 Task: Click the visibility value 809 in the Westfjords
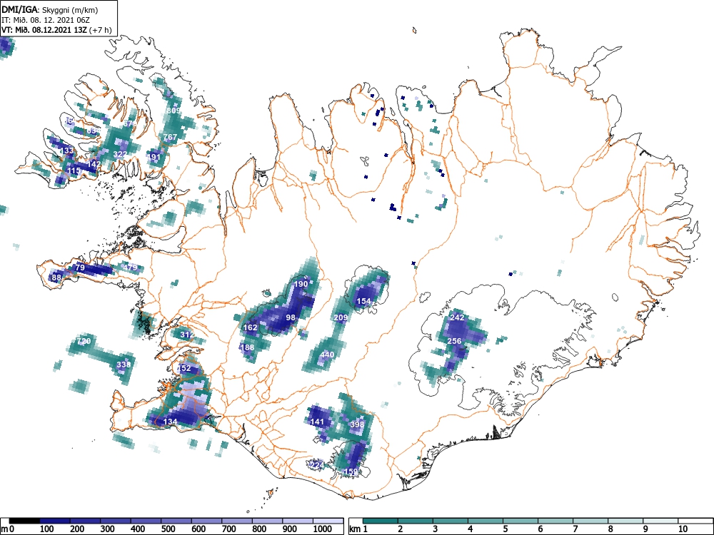pyautogui.click(x=174, y=111)
